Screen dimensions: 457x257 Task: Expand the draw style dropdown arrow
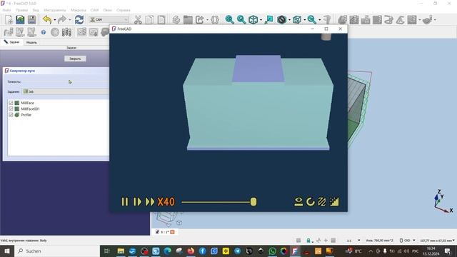[289, 20]
